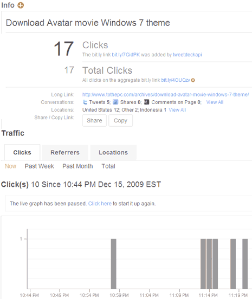Switch to the Locations tab
252x299 pixels.
[113, 152]
